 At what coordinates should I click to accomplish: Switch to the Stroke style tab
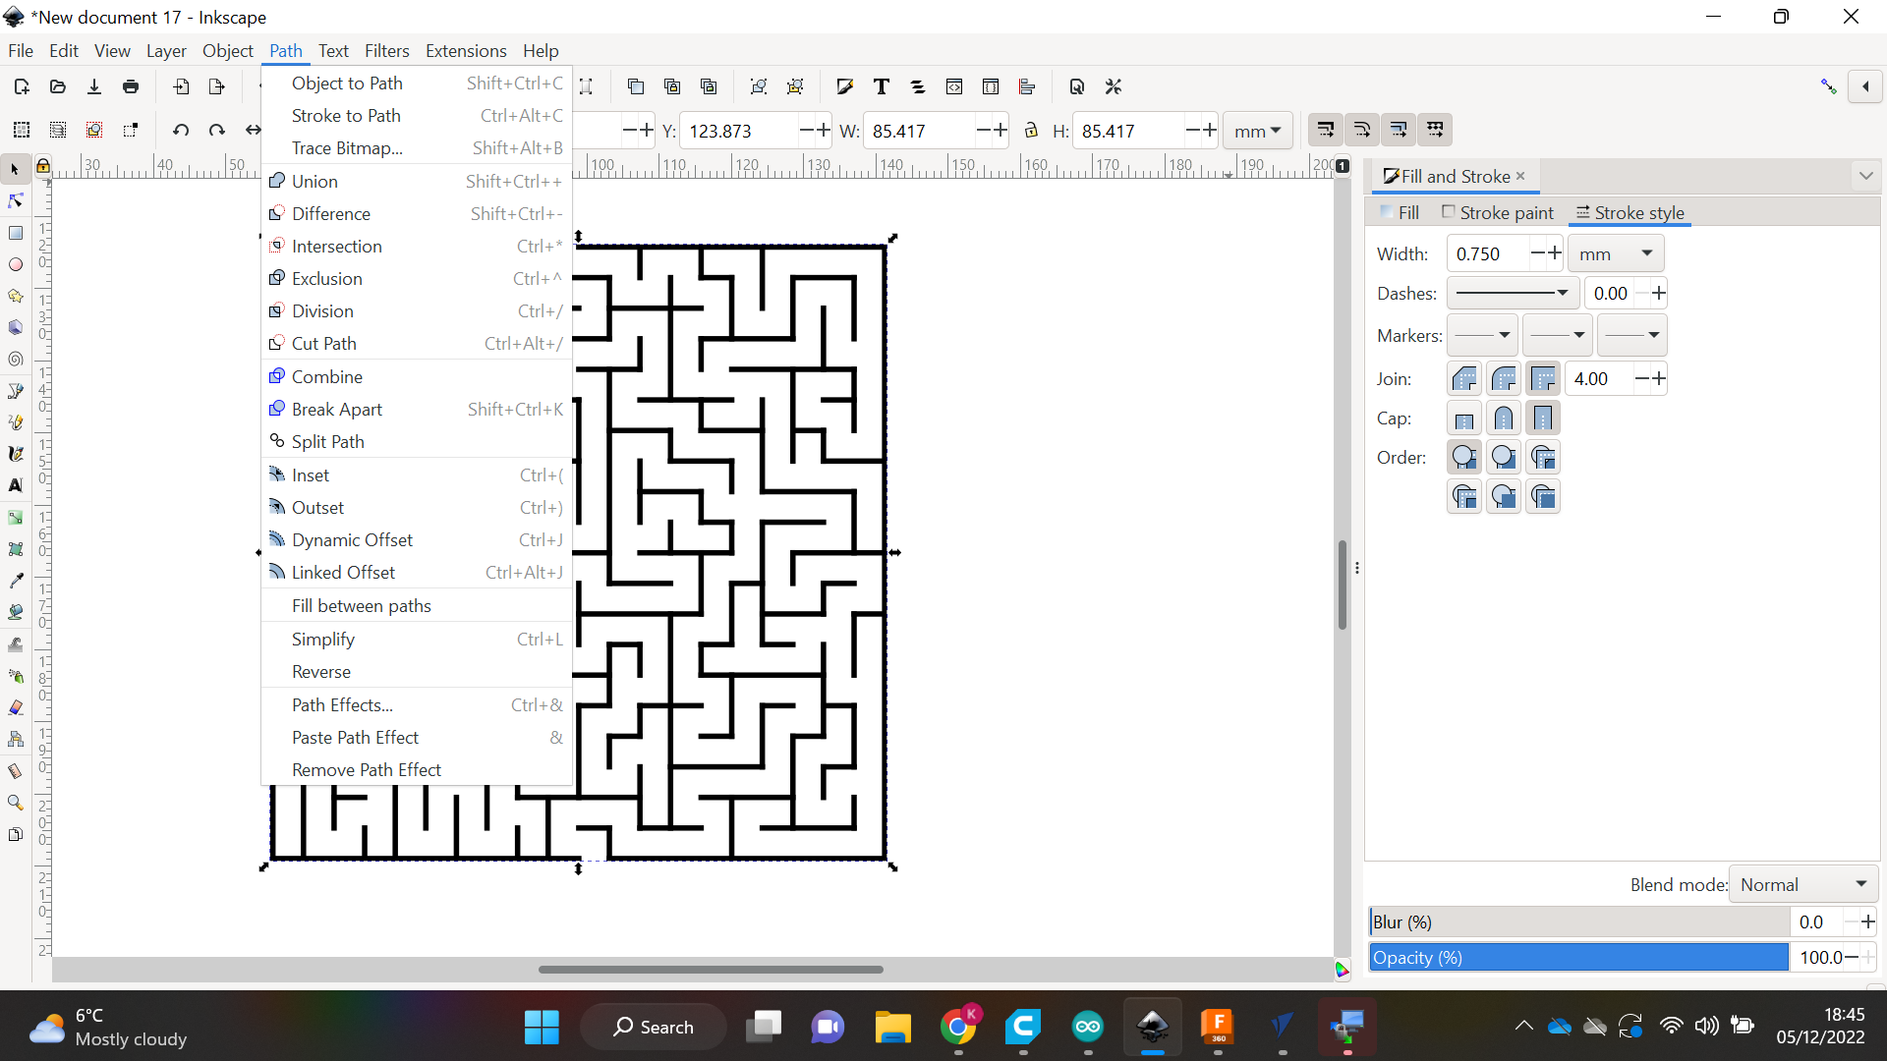coord(1630,212)
